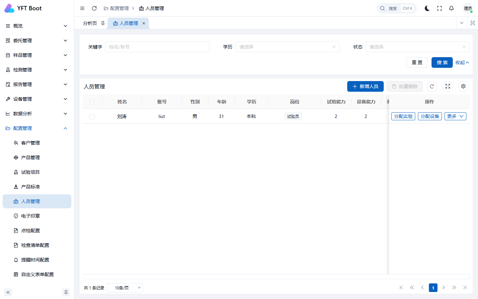Open 电子印章 menu item
This screenshot has height=299, width=478.
click(37, 216)
